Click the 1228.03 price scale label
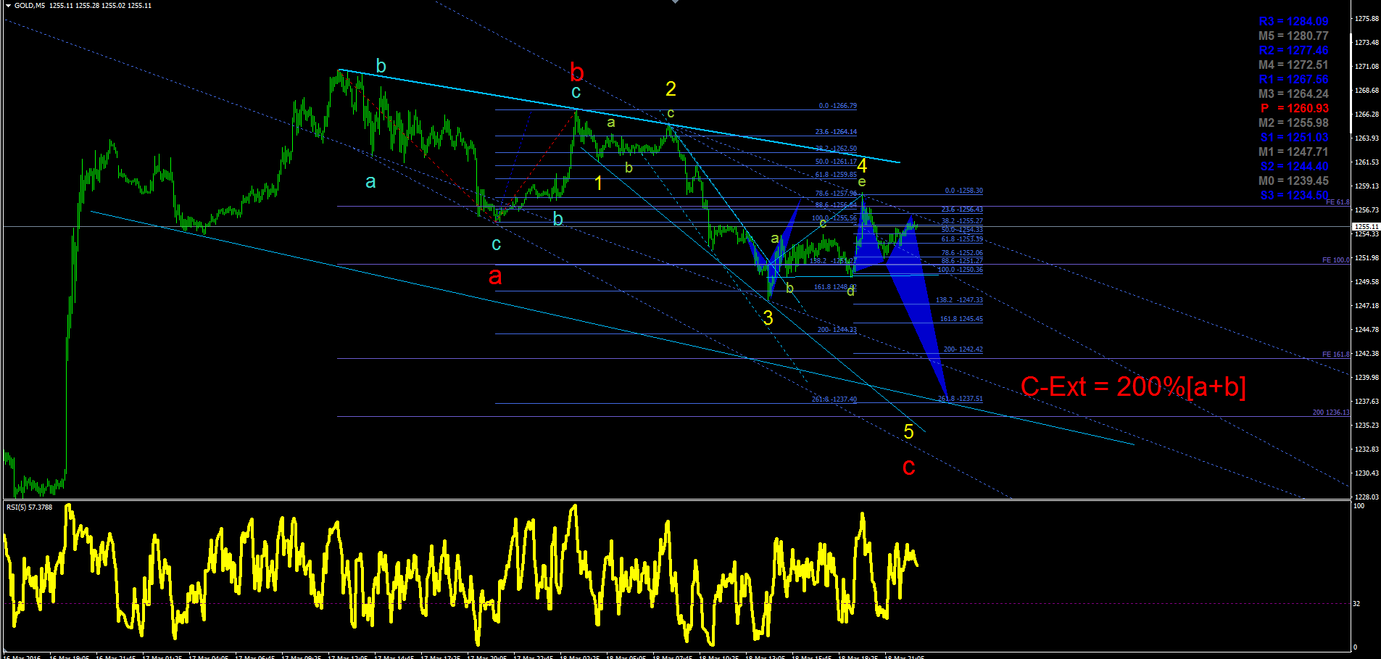1381x659 pixels. point(1367,497)
